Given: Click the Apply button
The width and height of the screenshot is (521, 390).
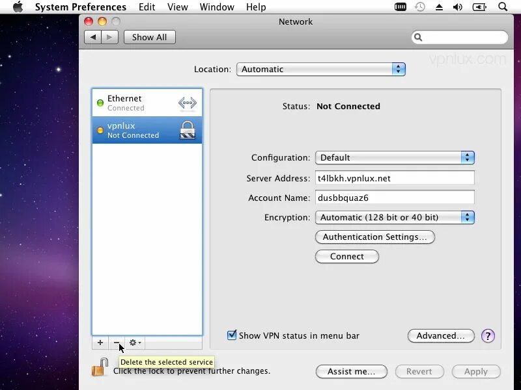Looking at the screenshot, I should [x=476, y=371].
